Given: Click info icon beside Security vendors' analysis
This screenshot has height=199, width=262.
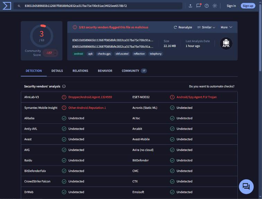Looking at the screenshot, I should [x=64, y=86].
